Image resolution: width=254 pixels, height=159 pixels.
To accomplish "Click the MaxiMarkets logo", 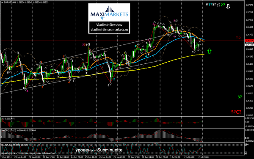I will click(109, 13).
